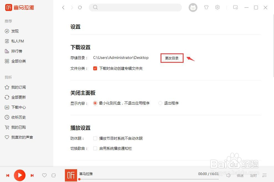
Task: Enable 播放节目时系统不自动休眠 anti-sleep option
Action: pyautogui.click(x=95, y=138)
